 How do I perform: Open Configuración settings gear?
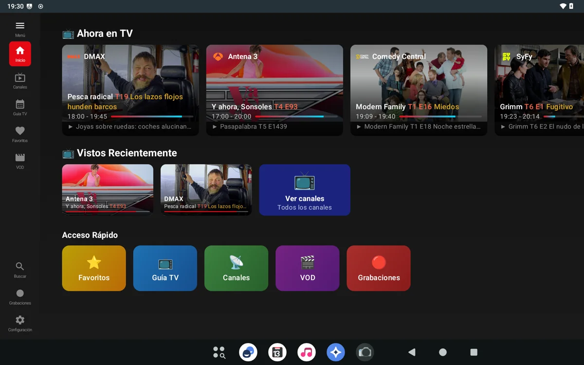tap(20, 323)
